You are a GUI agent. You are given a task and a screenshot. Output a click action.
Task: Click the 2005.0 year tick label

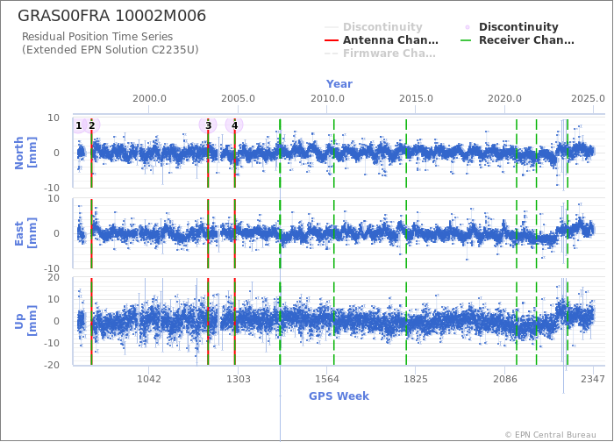tap(238, 98)
